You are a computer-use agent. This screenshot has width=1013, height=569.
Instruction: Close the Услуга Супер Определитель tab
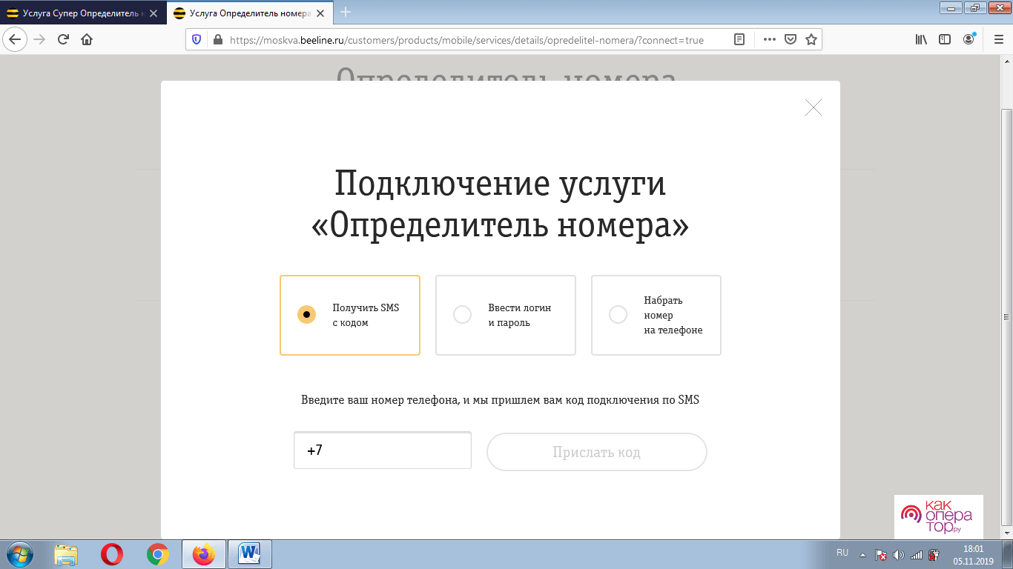154,13
